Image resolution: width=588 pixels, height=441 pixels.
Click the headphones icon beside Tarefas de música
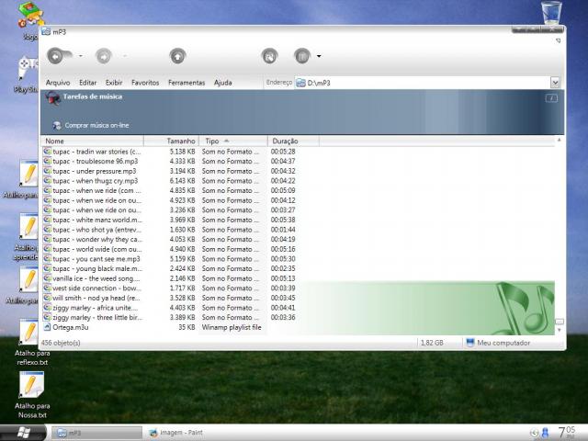tap(53, 98)
